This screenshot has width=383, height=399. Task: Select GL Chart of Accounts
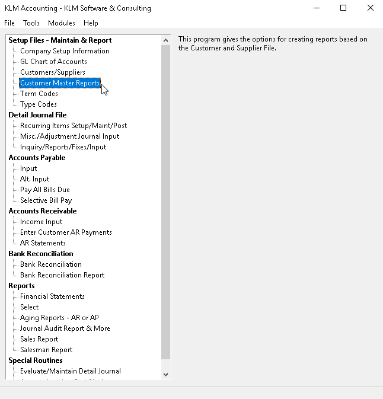pos(53,62)
